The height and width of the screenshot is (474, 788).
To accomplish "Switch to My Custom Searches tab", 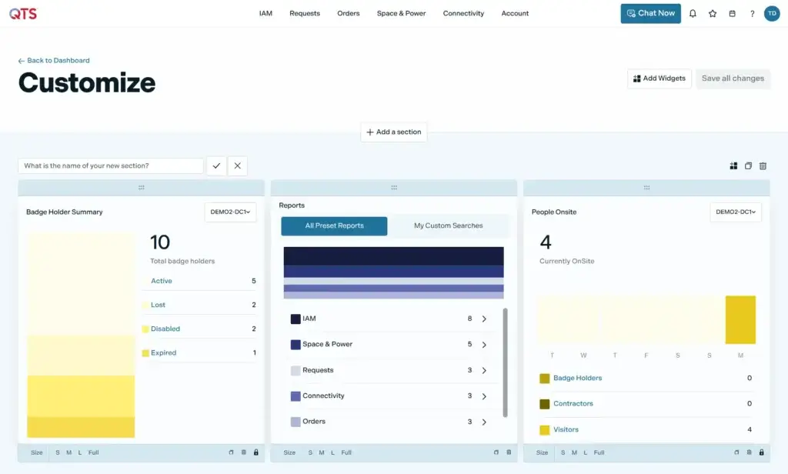I will tap(448, 226).
